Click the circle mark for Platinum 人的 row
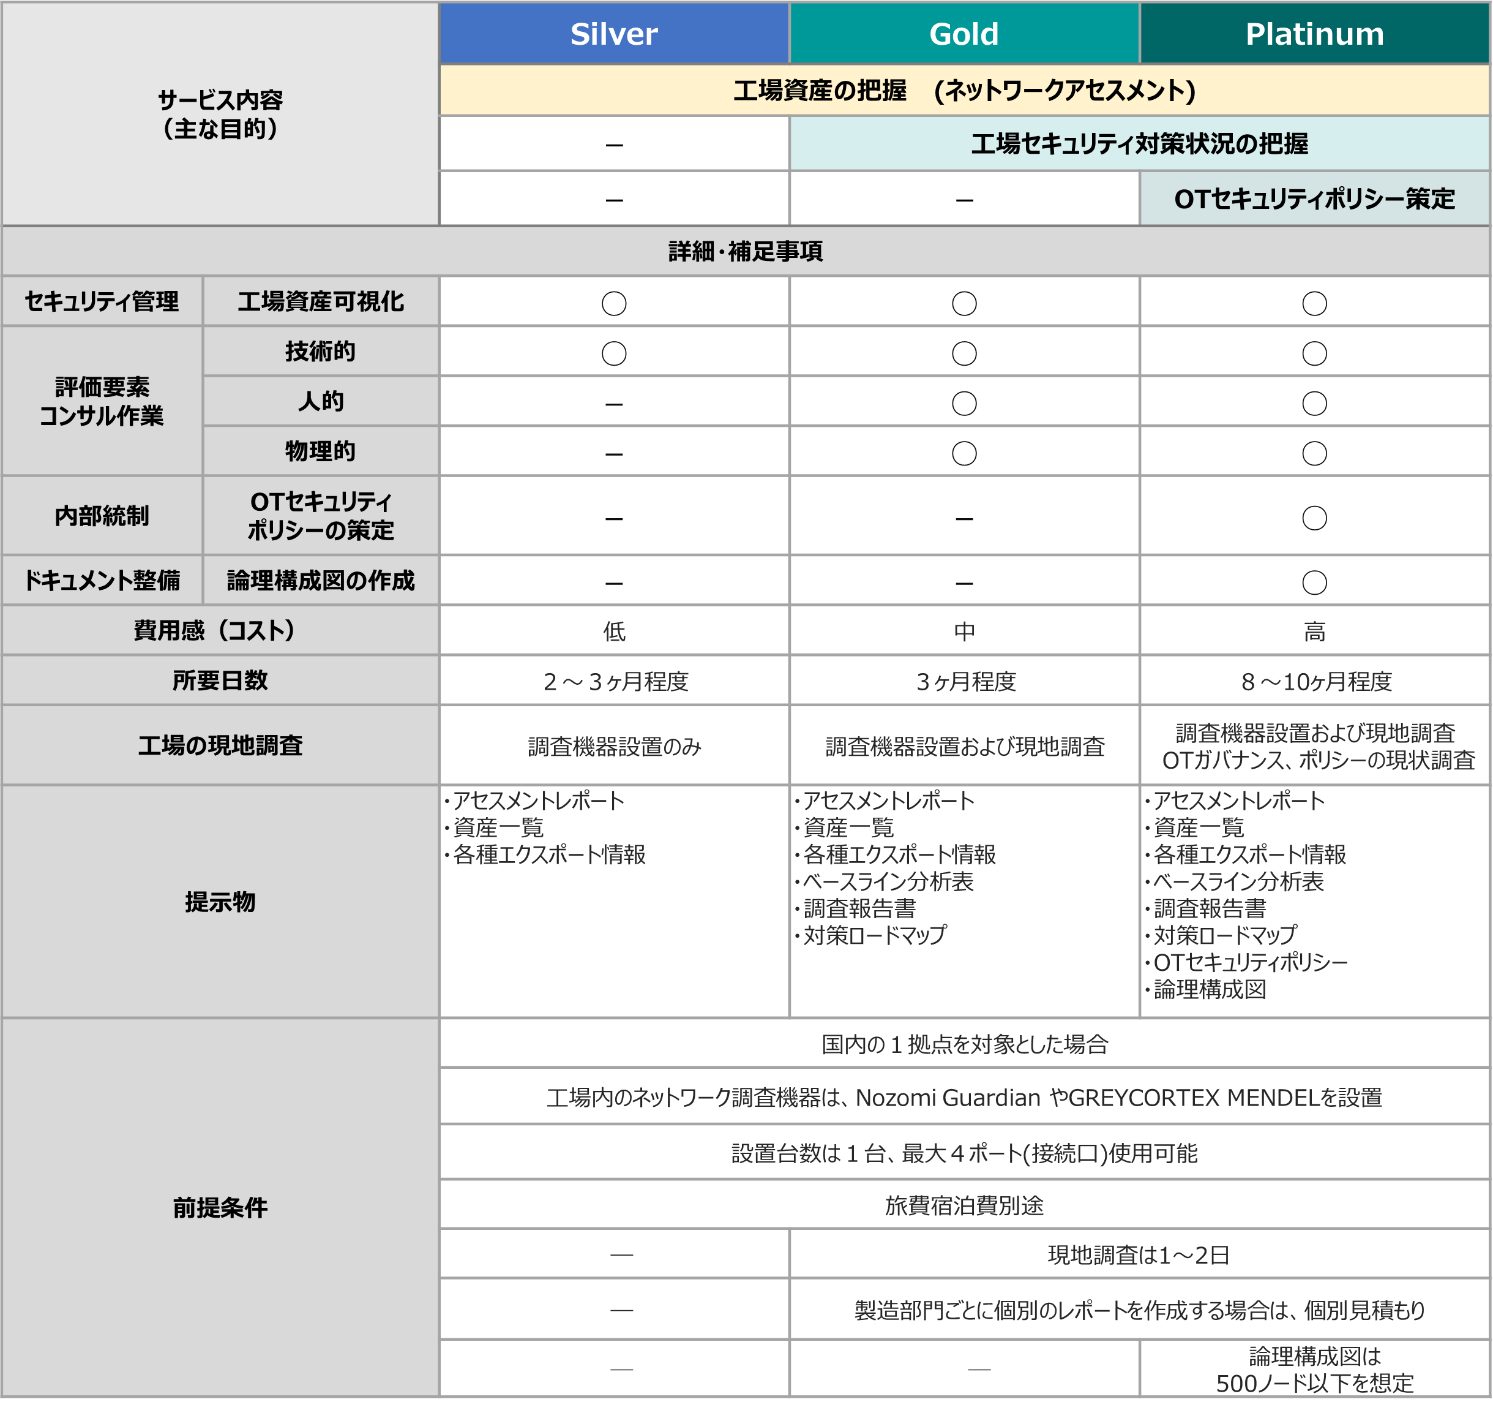 click(1314, 404)
